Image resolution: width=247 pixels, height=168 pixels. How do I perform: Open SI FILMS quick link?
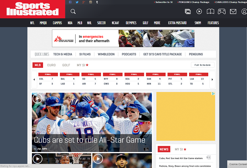pos(85,54)
